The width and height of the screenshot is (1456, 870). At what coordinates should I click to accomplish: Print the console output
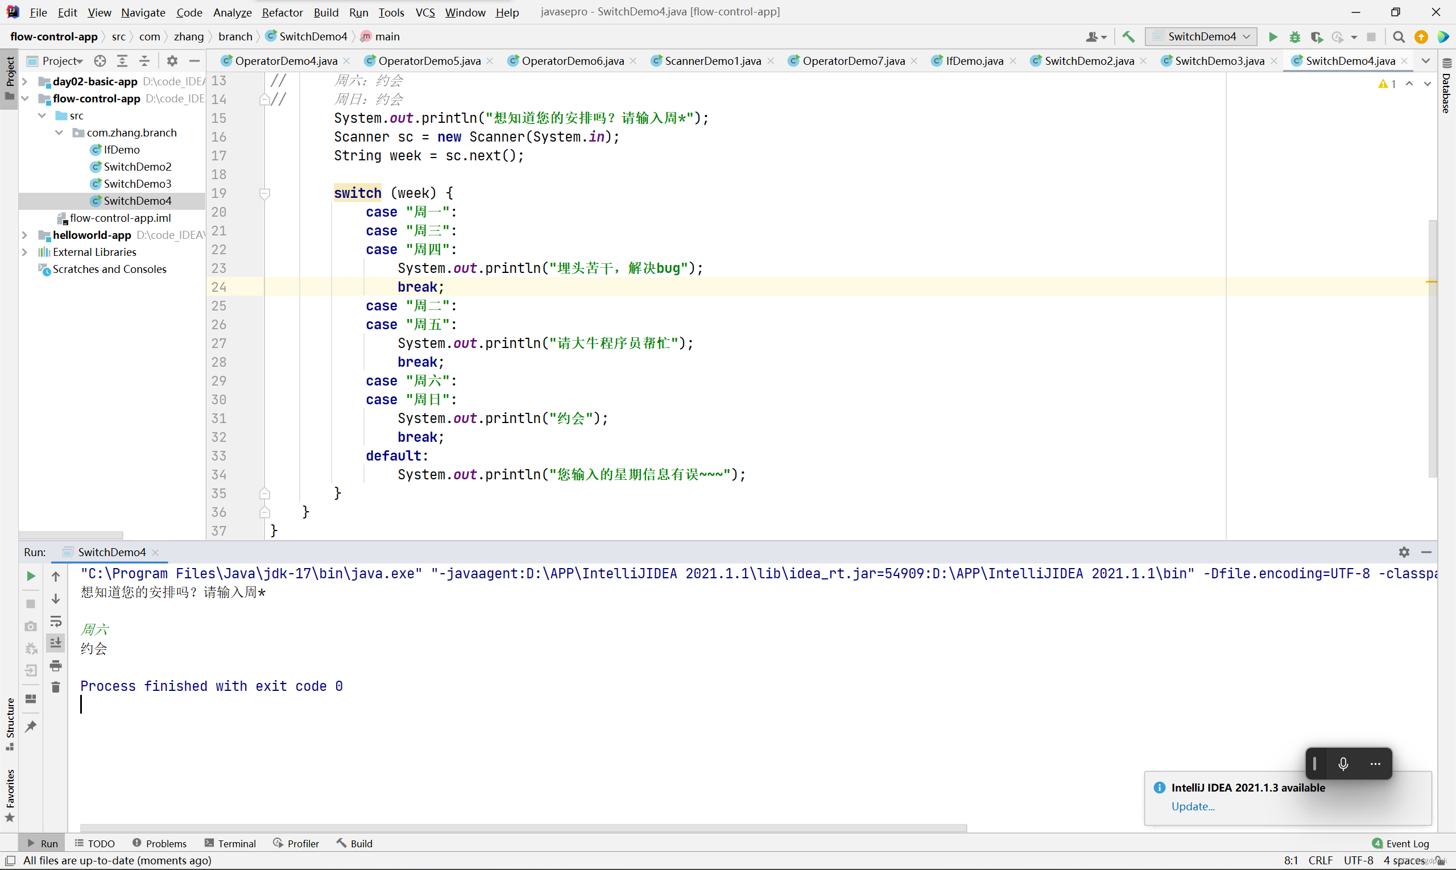[56, 665]
